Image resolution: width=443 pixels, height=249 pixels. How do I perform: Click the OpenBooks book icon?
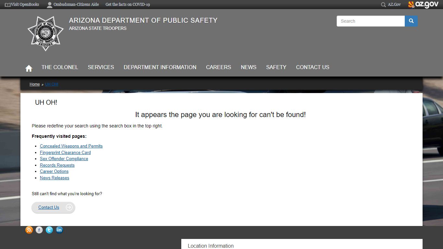[x=8, y=5]
